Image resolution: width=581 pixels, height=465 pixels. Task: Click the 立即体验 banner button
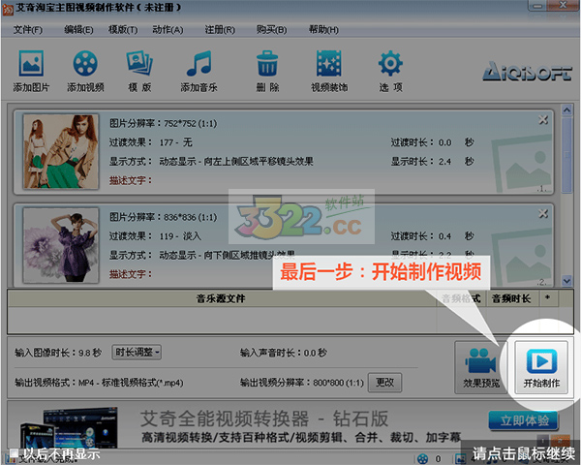point(524,420)
